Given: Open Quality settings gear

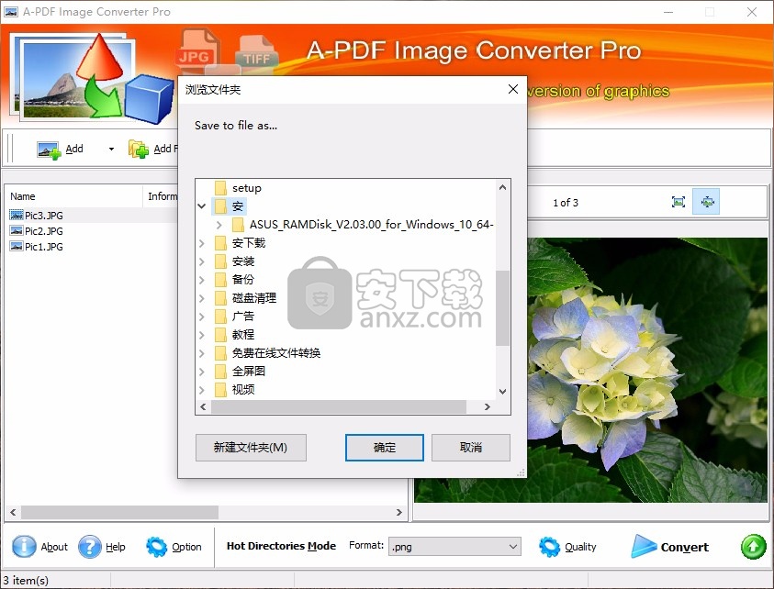Looking at the screenshot, I should pos(549,547).
